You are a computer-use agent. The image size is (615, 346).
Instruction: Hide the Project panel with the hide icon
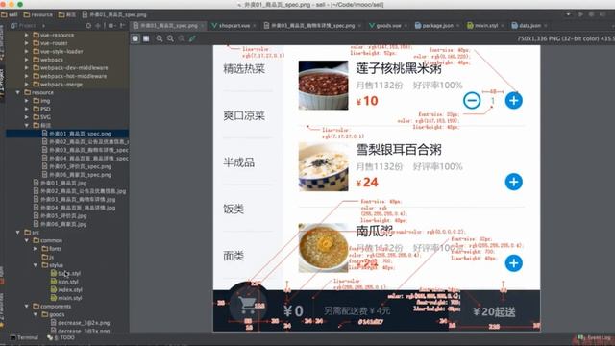(x=122, y=26)
